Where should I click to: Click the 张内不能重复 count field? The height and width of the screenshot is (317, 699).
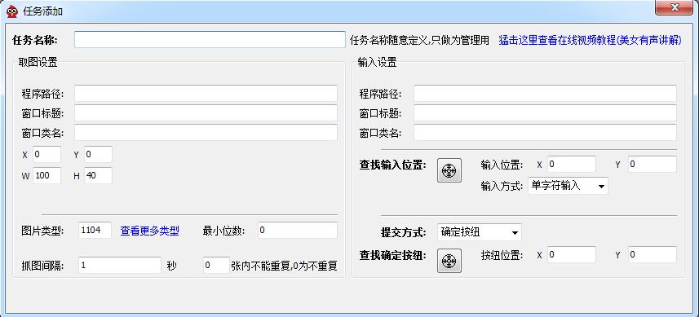216,266
